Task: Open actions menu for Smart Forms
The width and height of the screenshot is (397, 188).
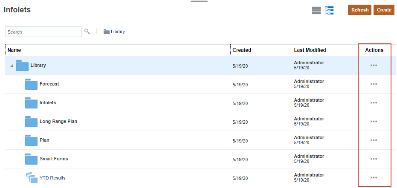Action: (374, 159)
